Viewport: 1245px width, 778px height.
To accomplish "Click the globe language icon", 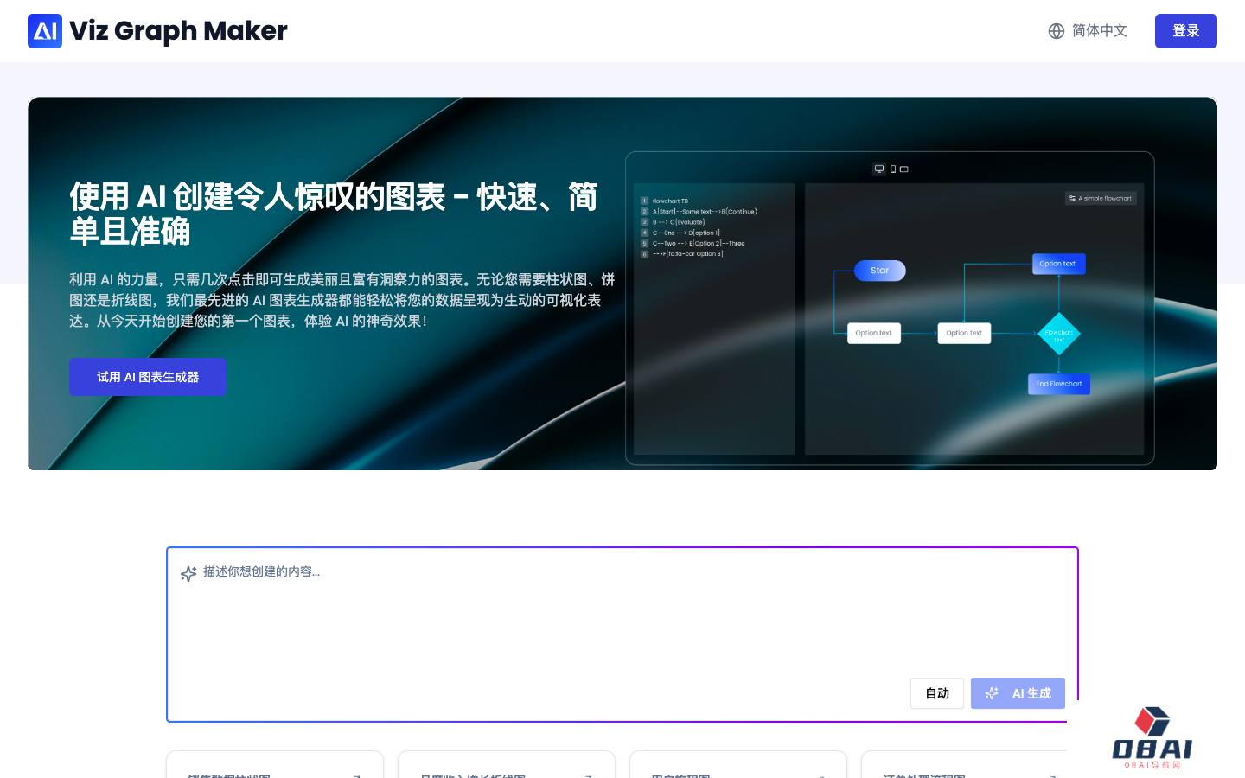I will point(1057,31).
